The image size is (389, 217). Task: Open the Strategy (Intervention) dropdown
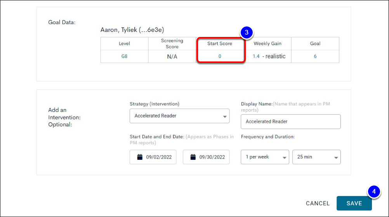(179, 116)
